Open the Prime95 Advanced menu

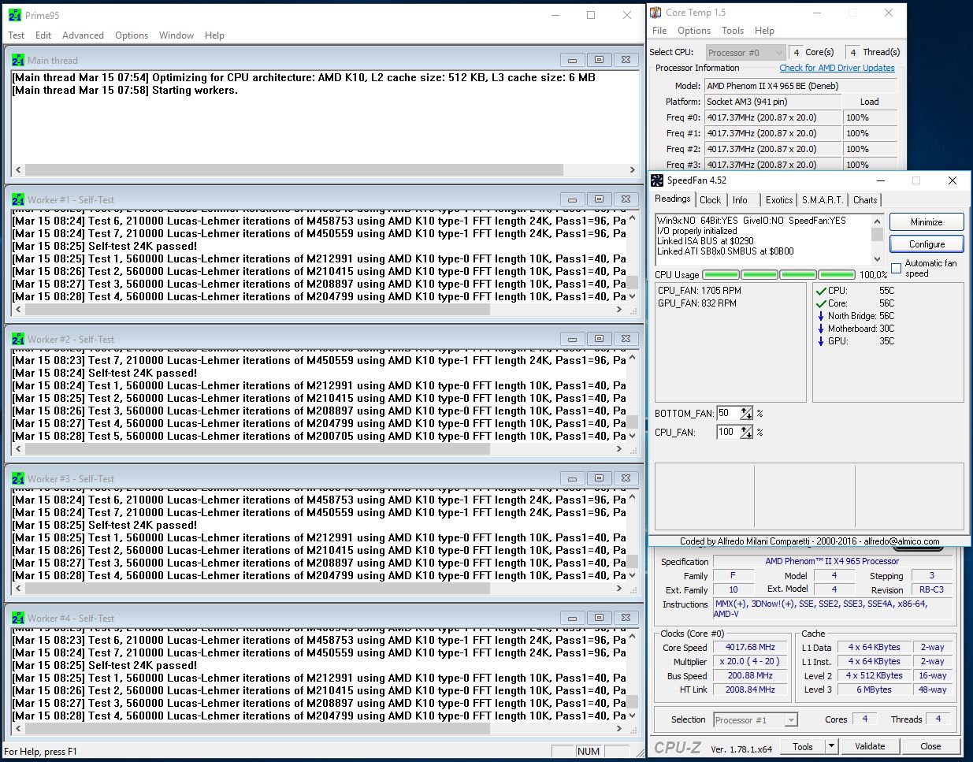pos(83,35)
